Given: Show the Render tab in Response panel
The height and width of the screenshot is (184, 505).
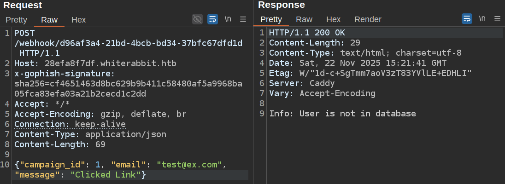Looking at the screenshot, I should [368, 19].
